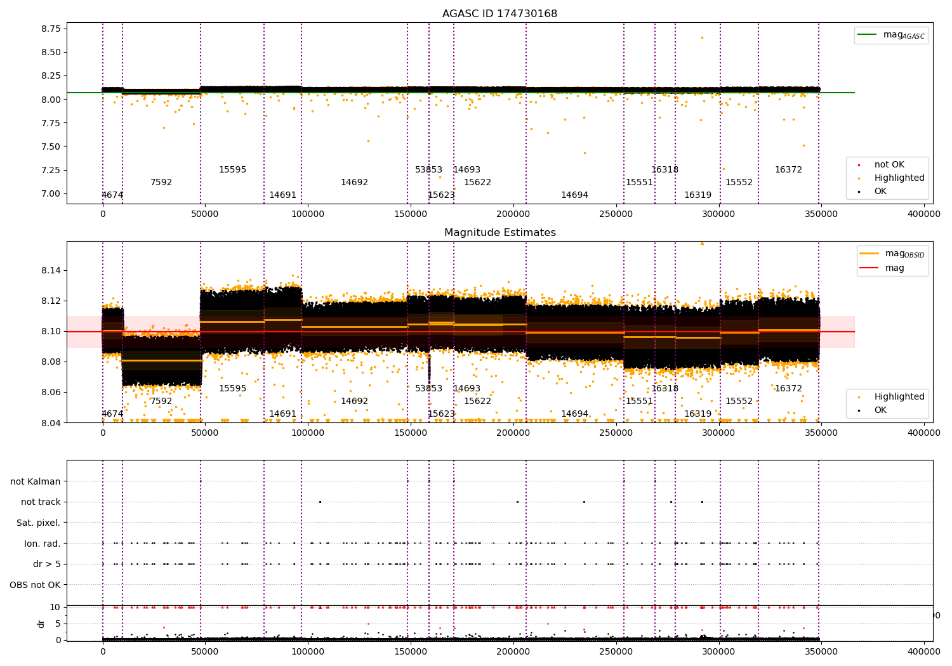Select the not Kalman axis label
Viewport: 952px width, 666px height.
click(x=36, y=481)
